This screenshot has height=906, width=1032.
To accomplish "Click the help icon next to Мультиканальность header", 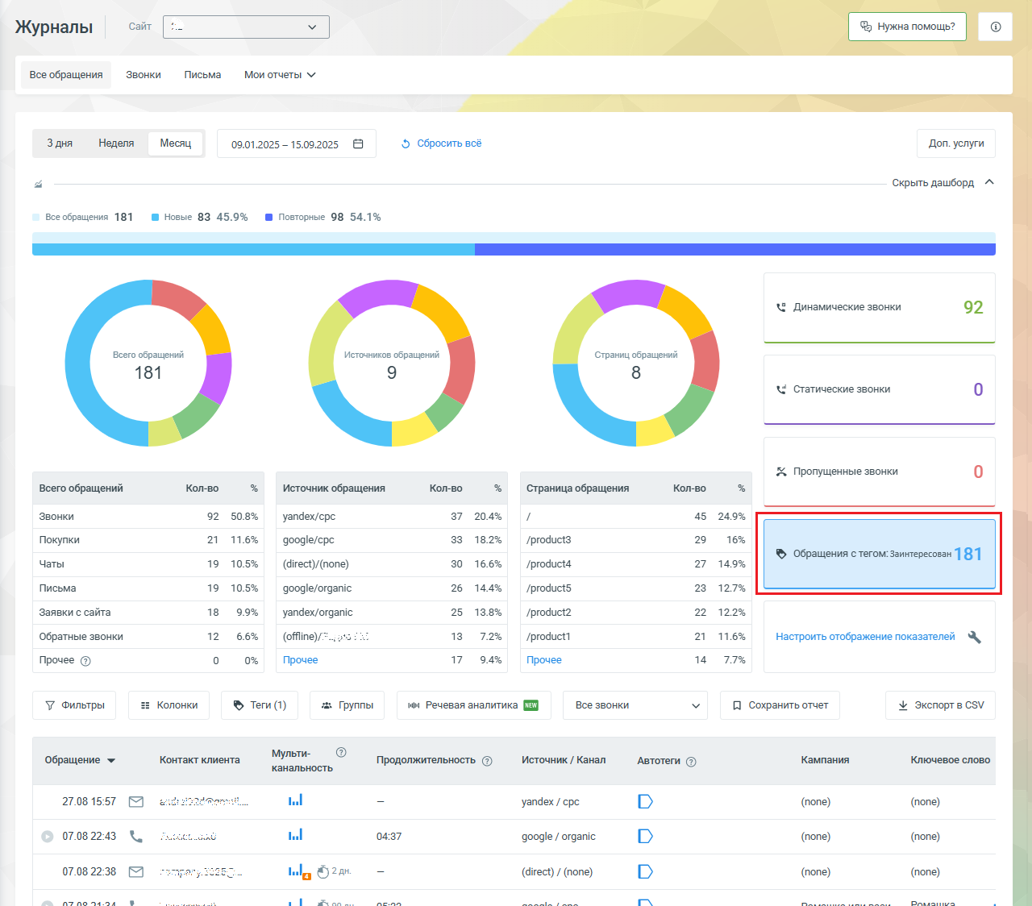I will [341, 752].
